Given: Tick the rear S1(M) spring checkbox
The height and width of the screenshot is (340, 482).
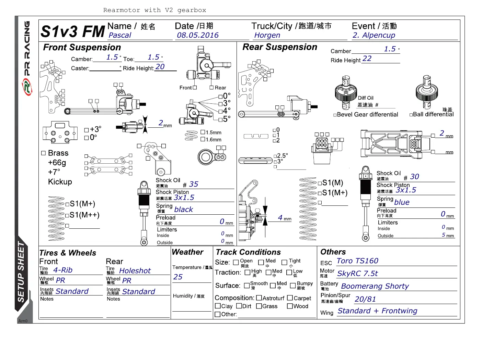Looking at the screenshot, I should pyautogui.click(x=320, y=183).
